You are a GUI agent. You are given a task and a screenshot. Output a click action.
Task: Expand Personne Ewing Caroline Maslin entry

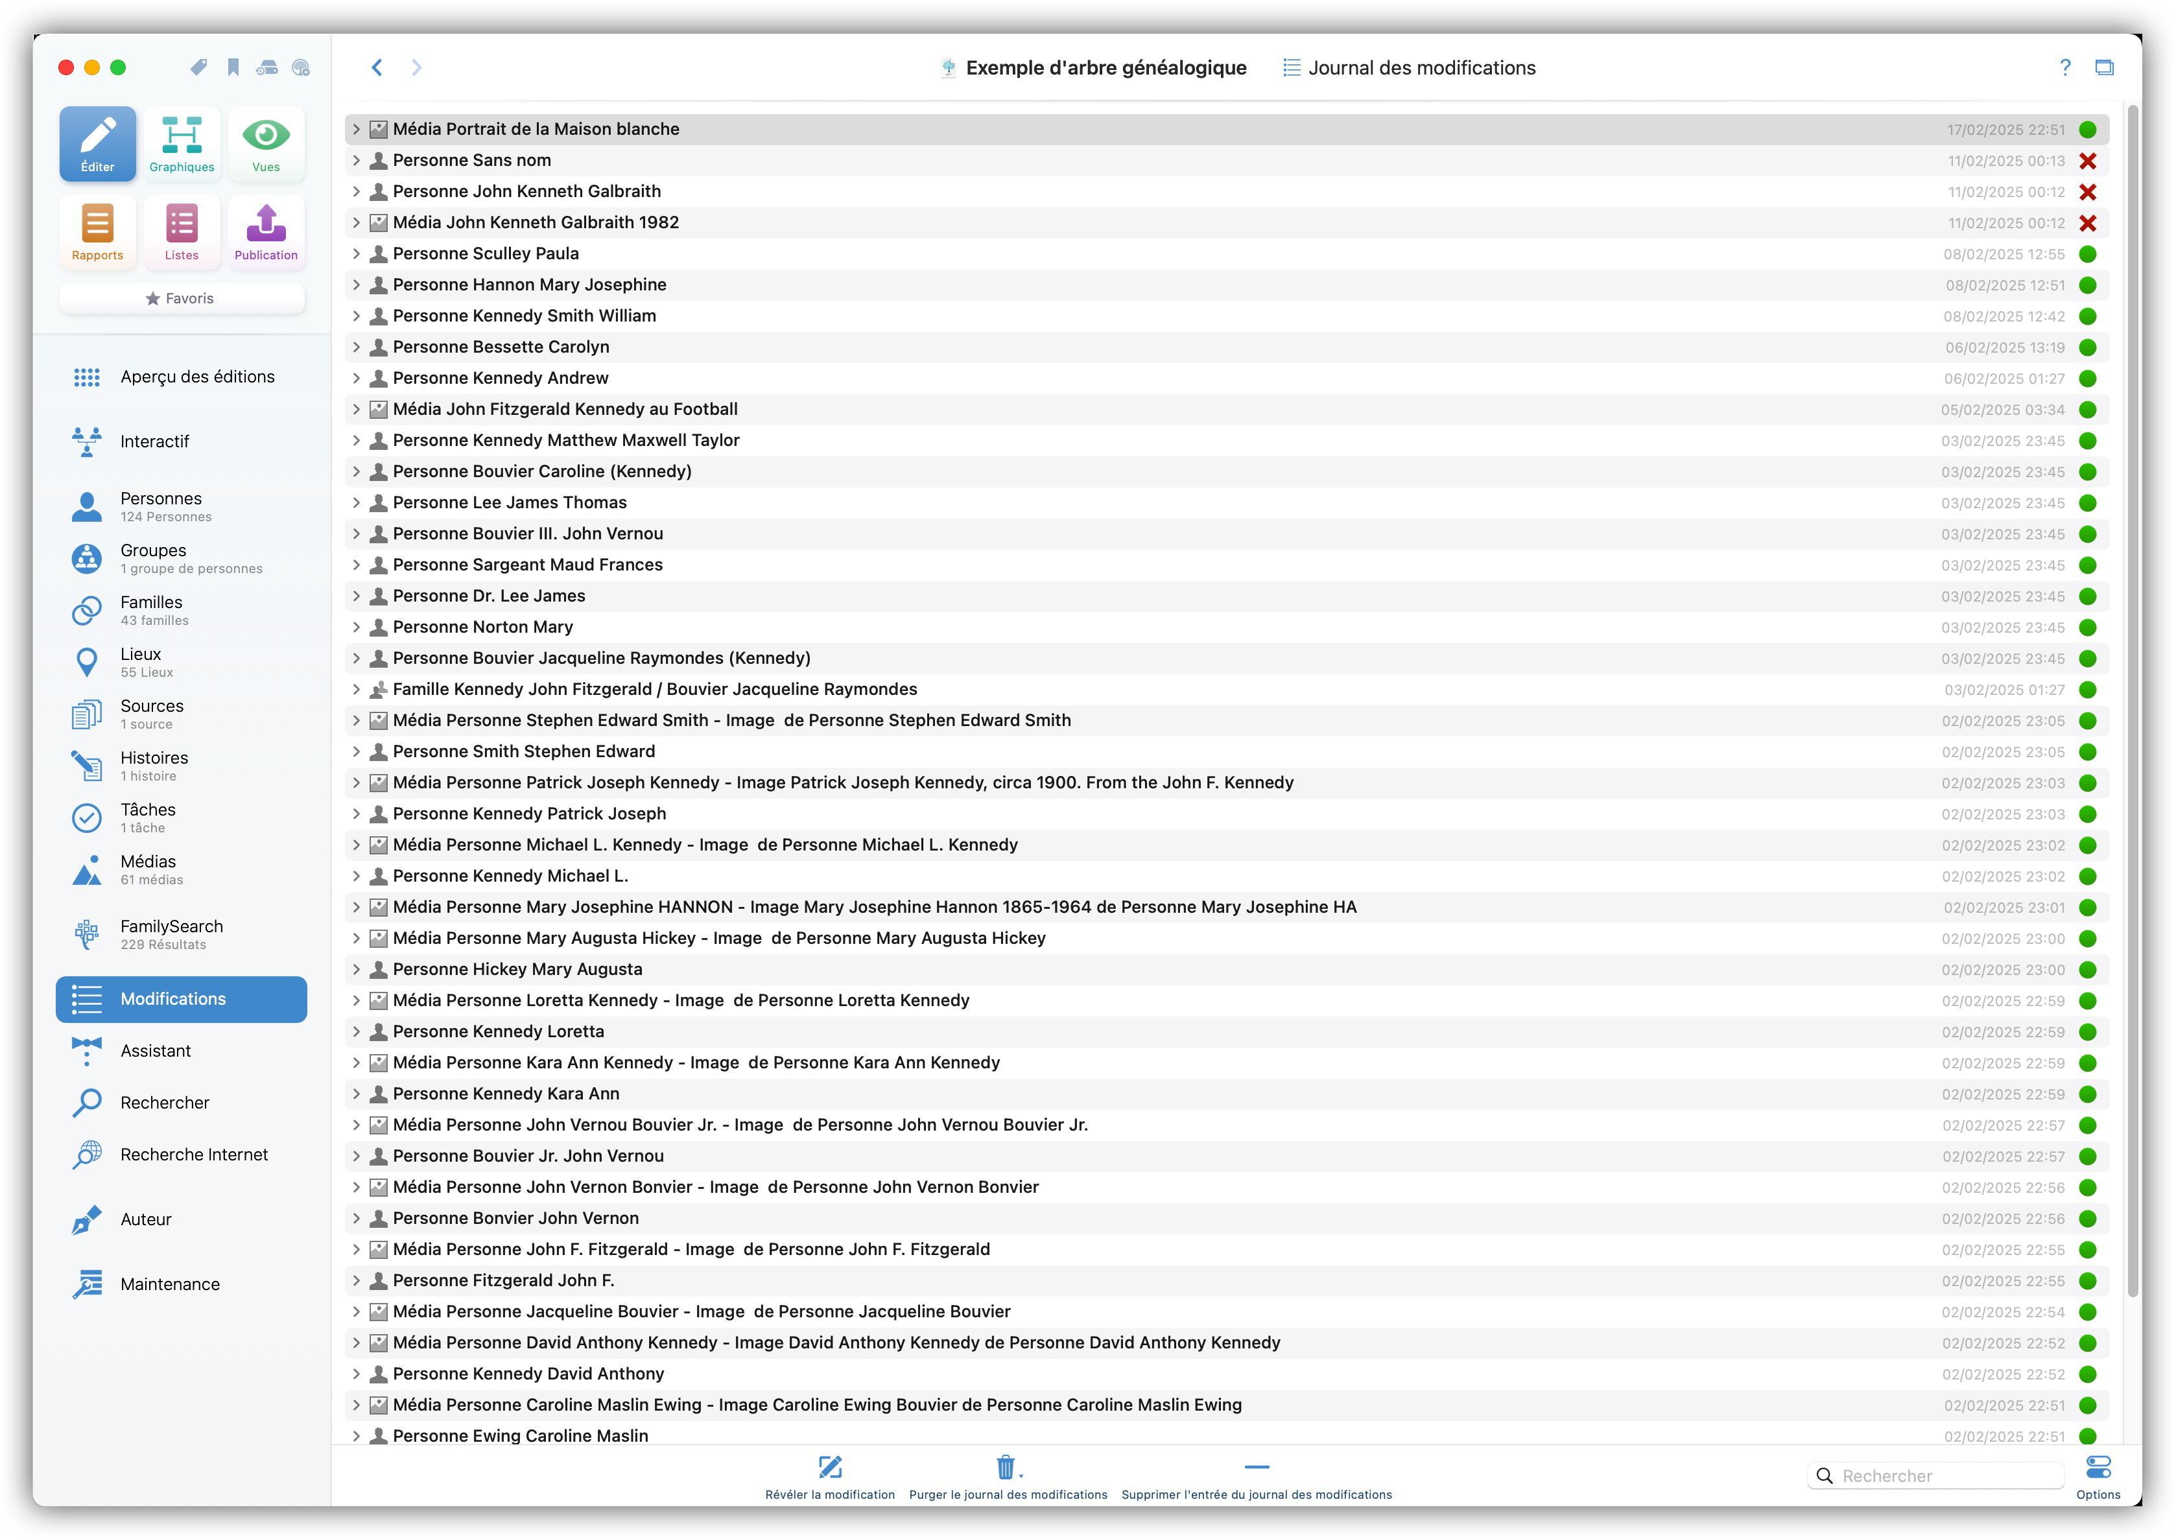[357, 1437]
